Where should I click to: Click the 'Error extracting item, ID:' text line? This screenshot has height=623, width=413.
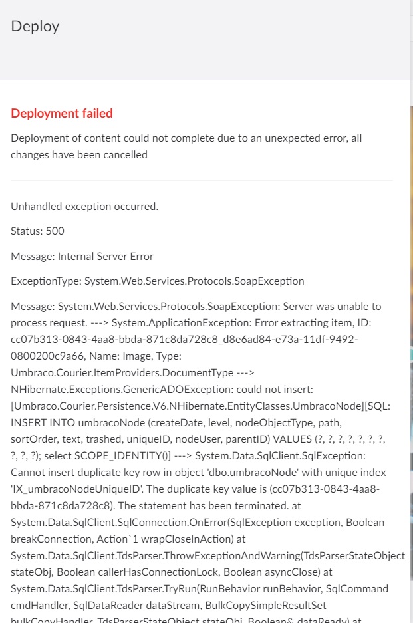191,323
